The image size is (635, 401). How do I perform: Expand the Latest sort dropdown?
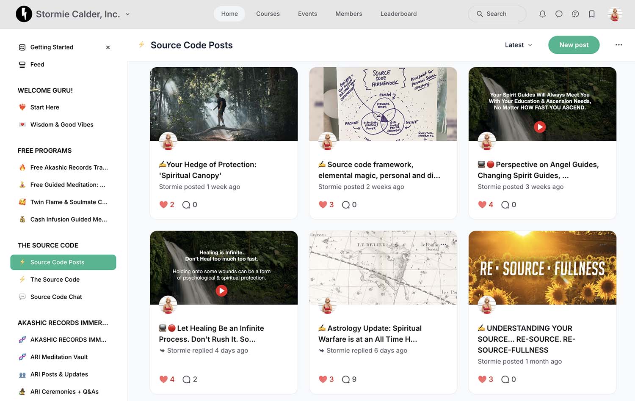(518, 45)
